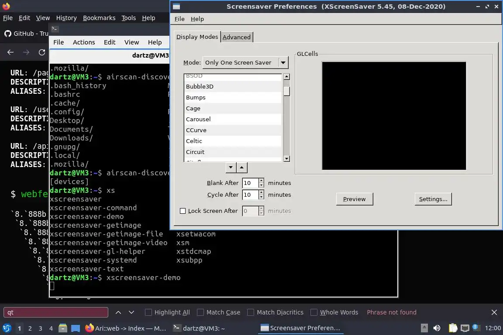Enable the Match Case checkbox

pos(200,312)
